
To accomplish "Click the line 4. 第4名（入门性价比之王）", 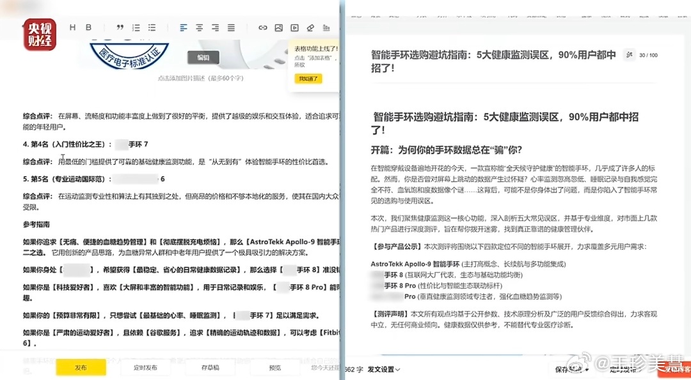I will point(86,144).
